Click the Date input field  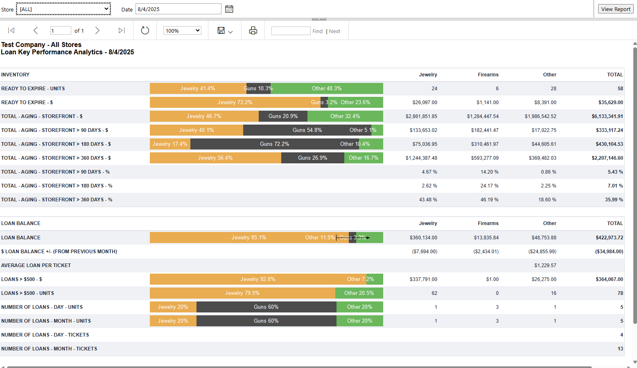178,9
